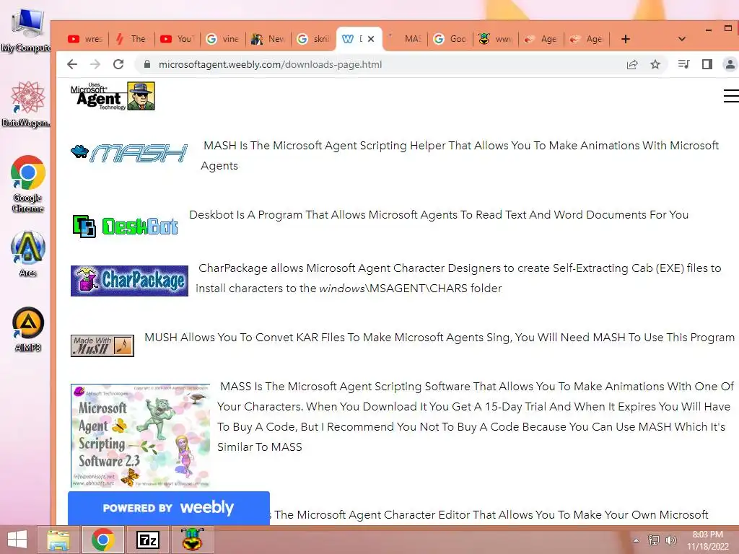Click the Made With MUSH badge
Image resolution: width=739 pixels, height=554 pixels.
coord(102,346)
